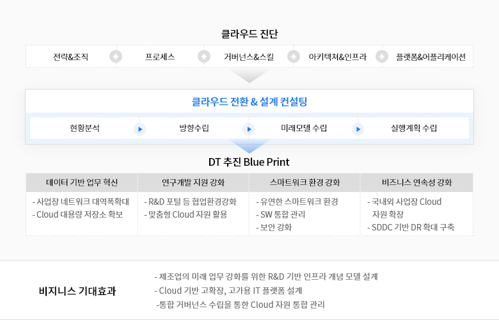Click the plus icon between 프로세스 and 거버넌스&스킬
499x320 pixels.
click(x=204, y=56)
